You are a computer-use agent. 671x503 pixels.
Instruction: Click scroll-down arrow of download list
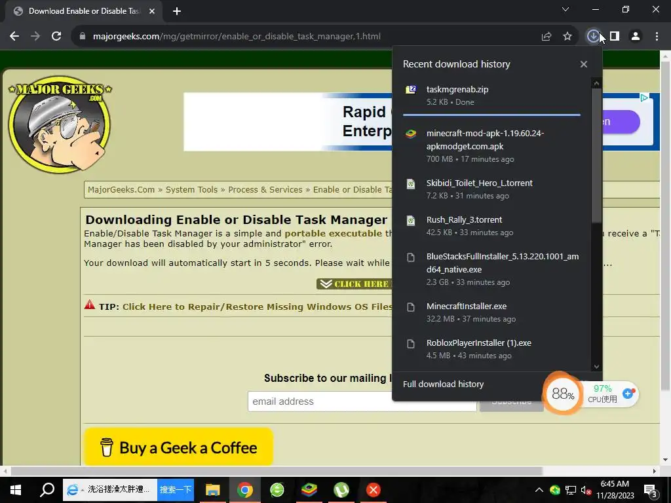pos(596,367)
